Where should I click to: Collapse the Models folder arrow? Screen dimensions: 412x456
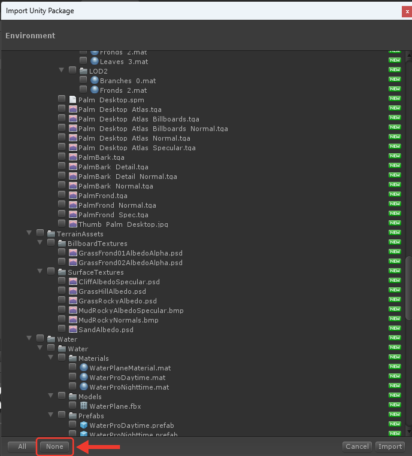[50, 396]
